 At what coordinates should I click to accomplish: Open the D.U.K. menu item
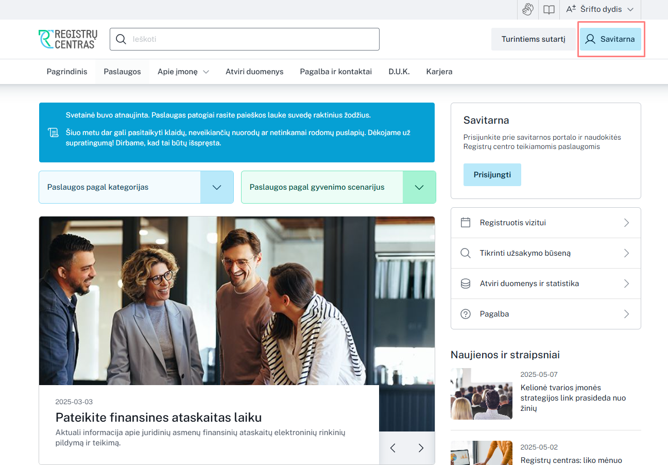(x=399, y=72)
